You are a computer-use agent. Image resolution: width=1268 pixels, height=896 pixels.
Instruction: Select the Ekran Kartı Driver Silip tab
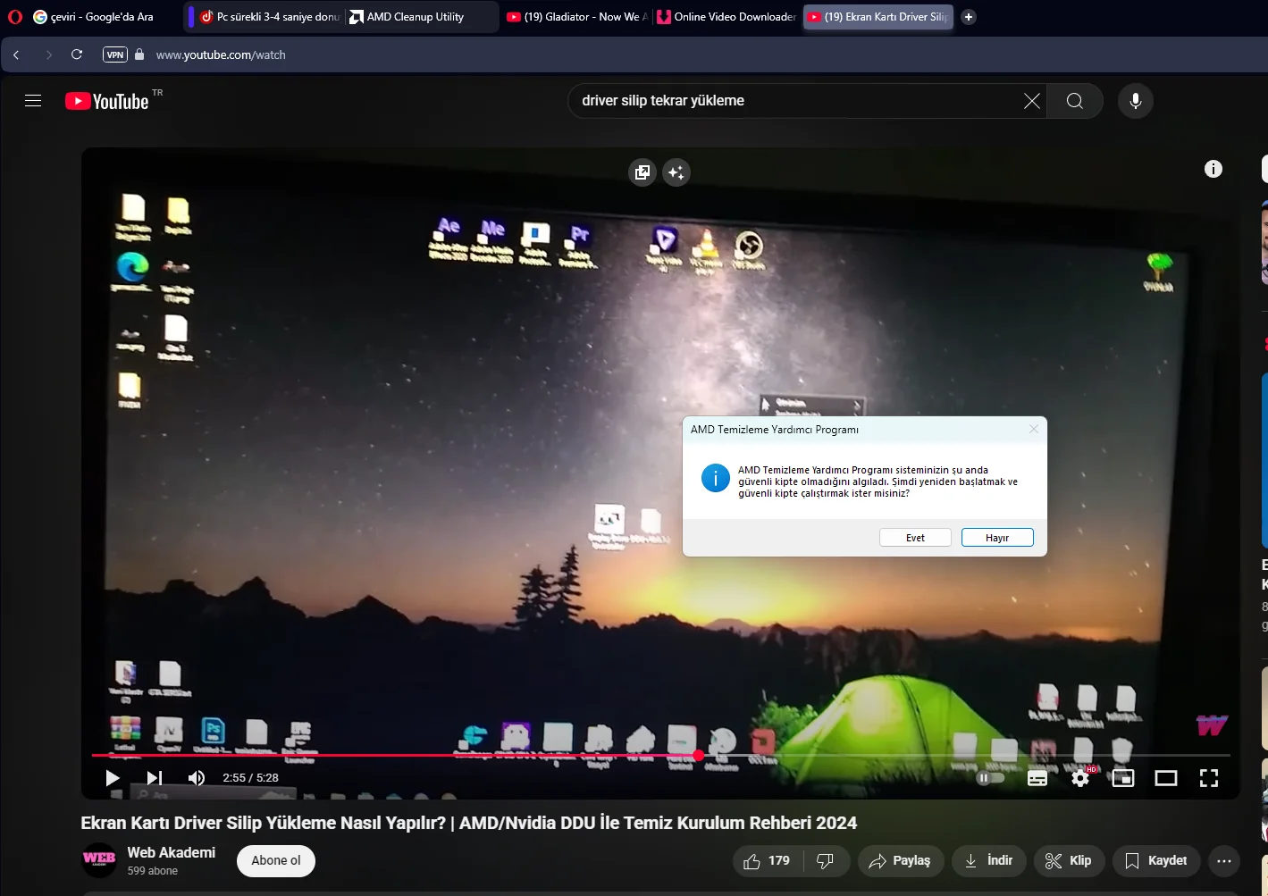[878, 17]
